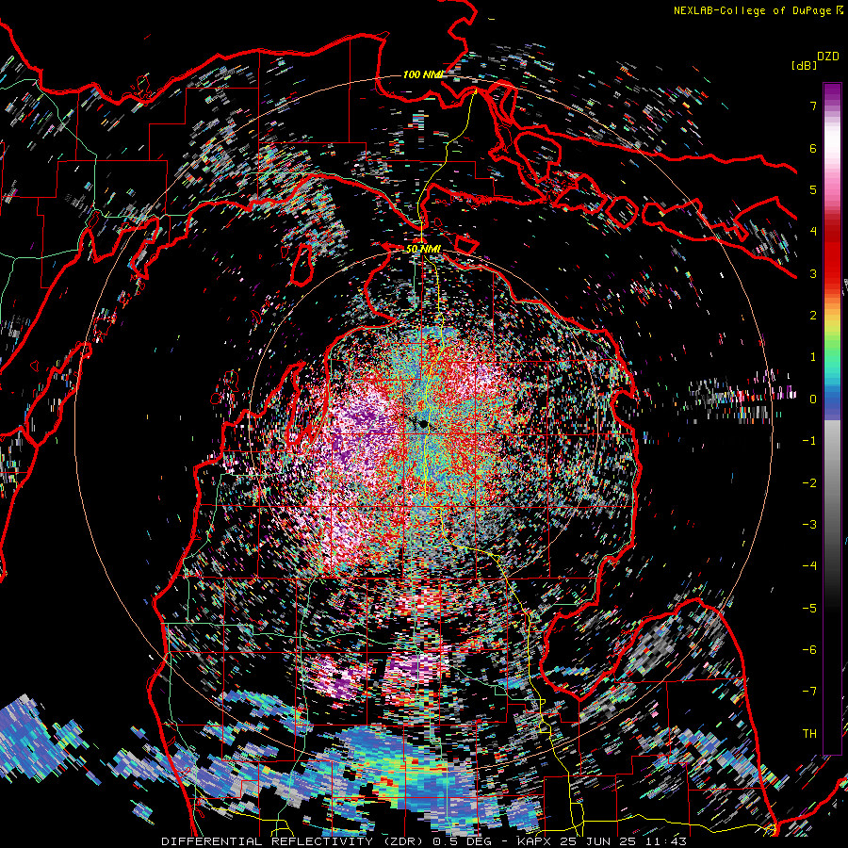This screenshot has height=848, width=848.
Task: Click the 100 NMI range ring label
Action: pyautogui.click(x=423, y=74)
